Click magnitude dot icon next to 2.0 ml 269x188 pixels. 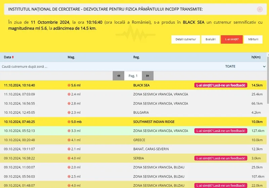coord(69,167)
